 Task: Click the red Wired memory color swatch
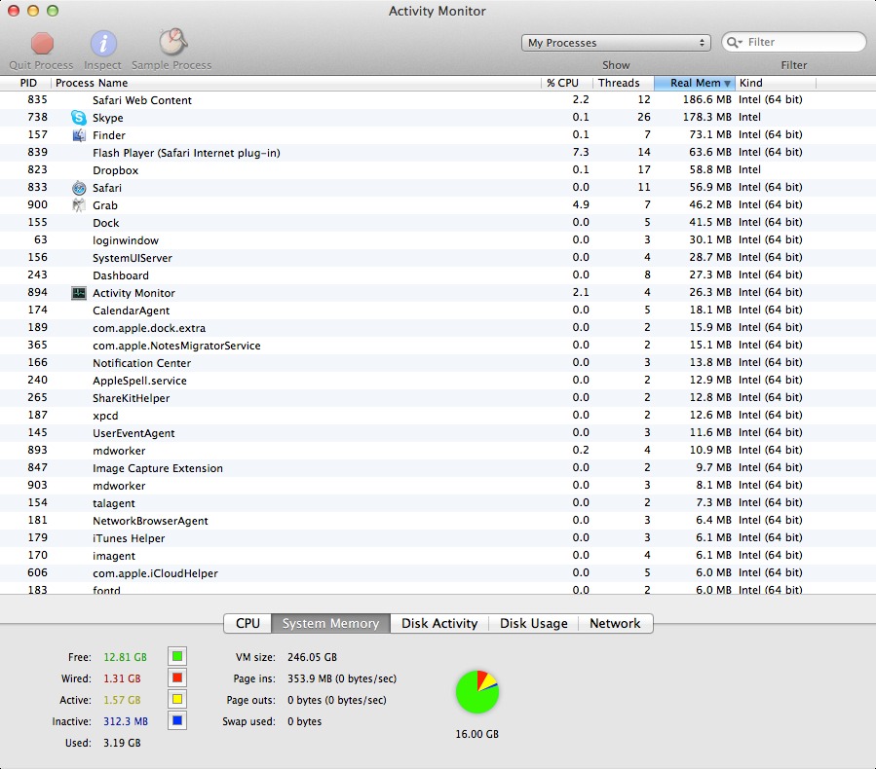[177, 678]
